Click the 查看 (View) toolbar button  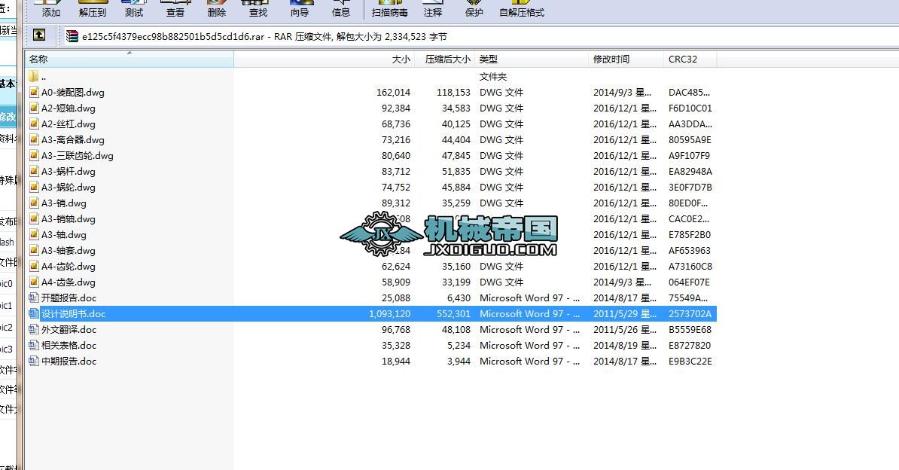coord(175,8)
